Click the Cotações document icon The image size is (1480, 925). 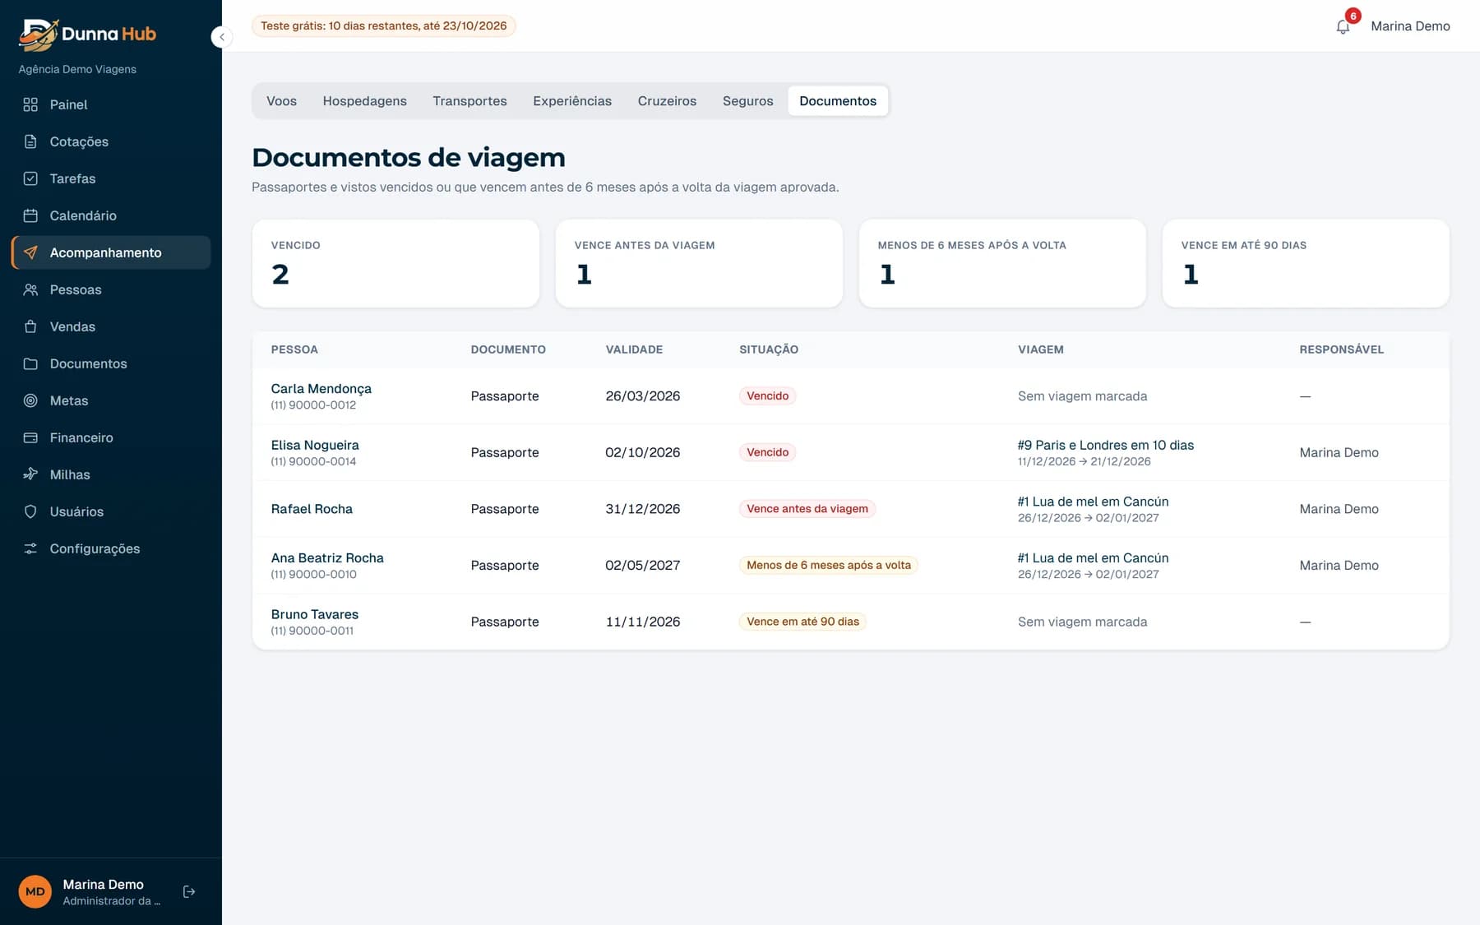click(x=30, y=141)
